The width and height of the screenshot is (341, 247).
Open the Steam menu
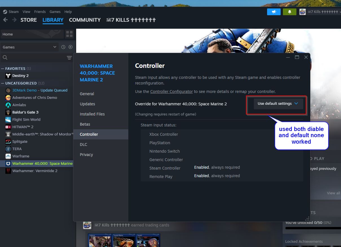pos(14,12)
